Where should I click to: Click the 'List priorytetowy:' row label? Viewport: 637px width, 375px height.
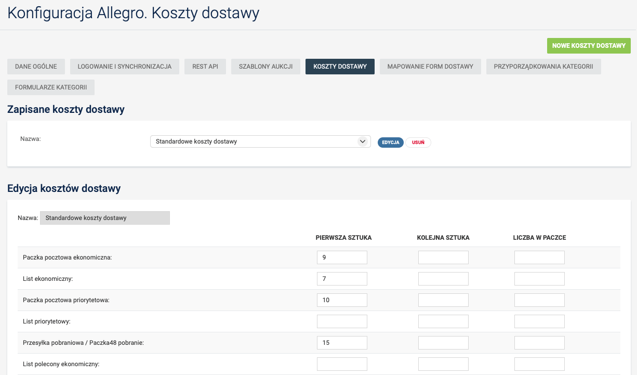tap(47, 321)
